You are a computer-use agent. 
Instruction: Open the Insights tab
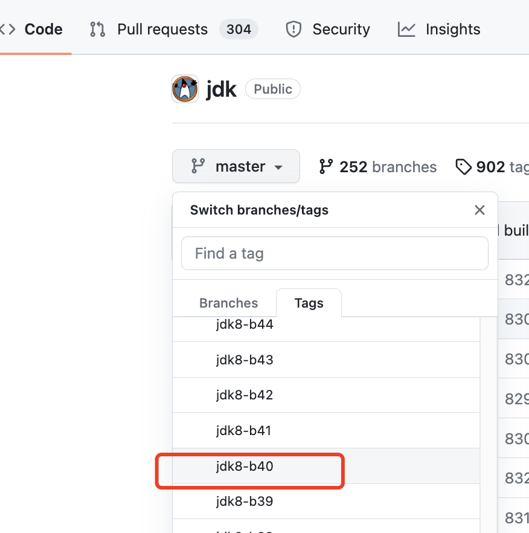pyautogui.click(x=452, y=29)
